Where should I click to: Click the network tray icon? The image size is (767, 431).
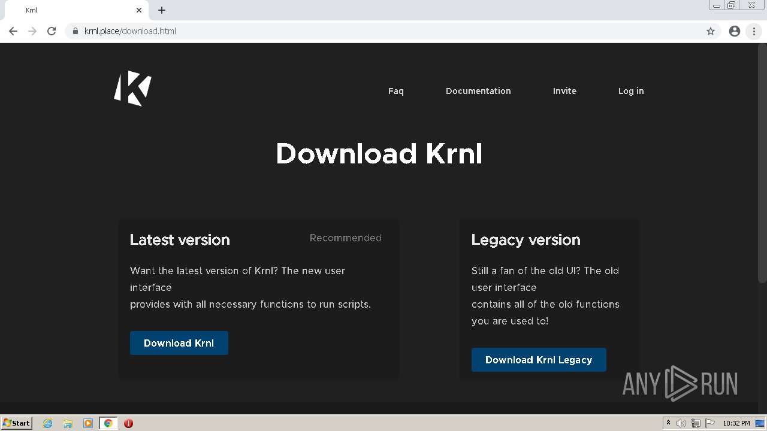[696, 423]
